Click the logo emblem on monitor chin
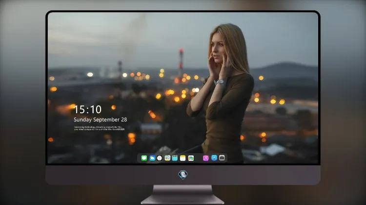The width and height of the screenshot is (366, 205). 183,175
